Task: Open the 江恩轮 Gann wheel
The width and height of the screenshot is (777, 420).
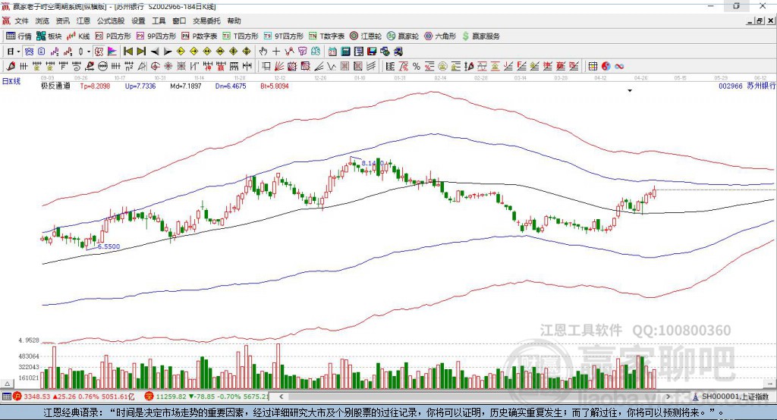Action: tap(366, 36)
